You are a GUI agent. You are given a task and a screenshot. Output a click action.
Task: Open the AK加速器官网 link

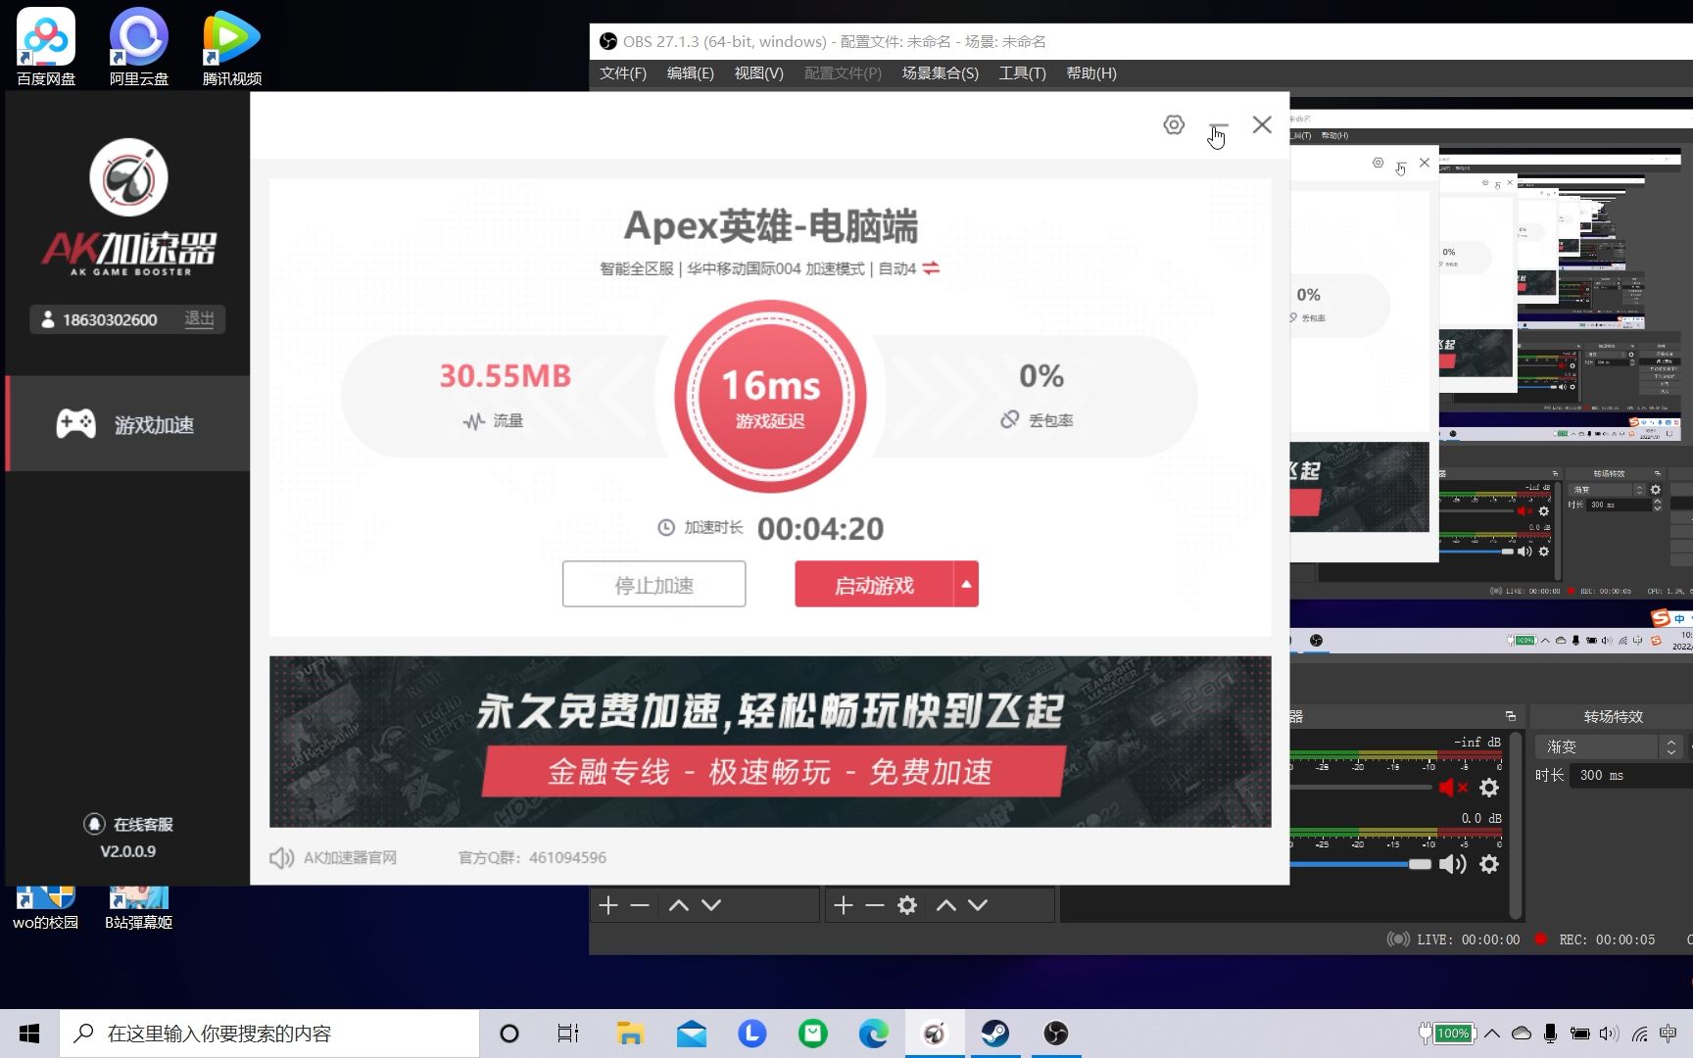coord(350,858)
